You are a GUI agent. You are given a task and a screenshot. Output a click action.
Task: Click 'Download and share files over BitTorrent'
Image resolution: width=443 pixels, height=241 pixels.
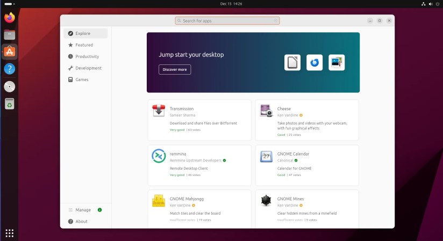[203, 123]
